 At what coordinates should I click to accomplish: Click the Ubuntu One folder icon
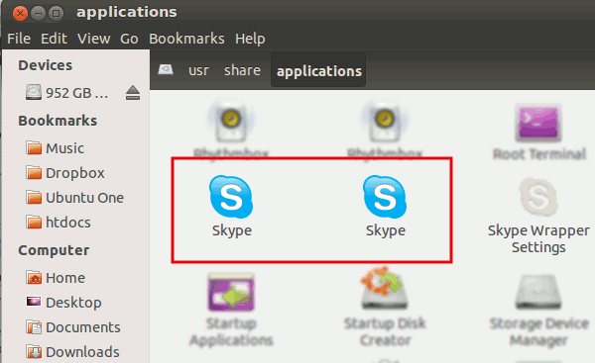pos(34,197)
